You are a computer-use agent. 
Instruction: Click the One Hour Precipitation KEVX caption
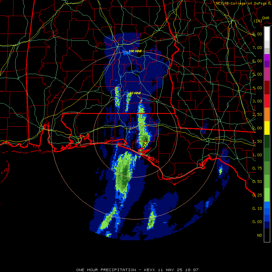(x=137, y=270)
